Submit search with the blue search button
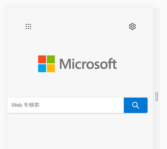The width and height of the screenshot is (167, 149). point(135,105)
